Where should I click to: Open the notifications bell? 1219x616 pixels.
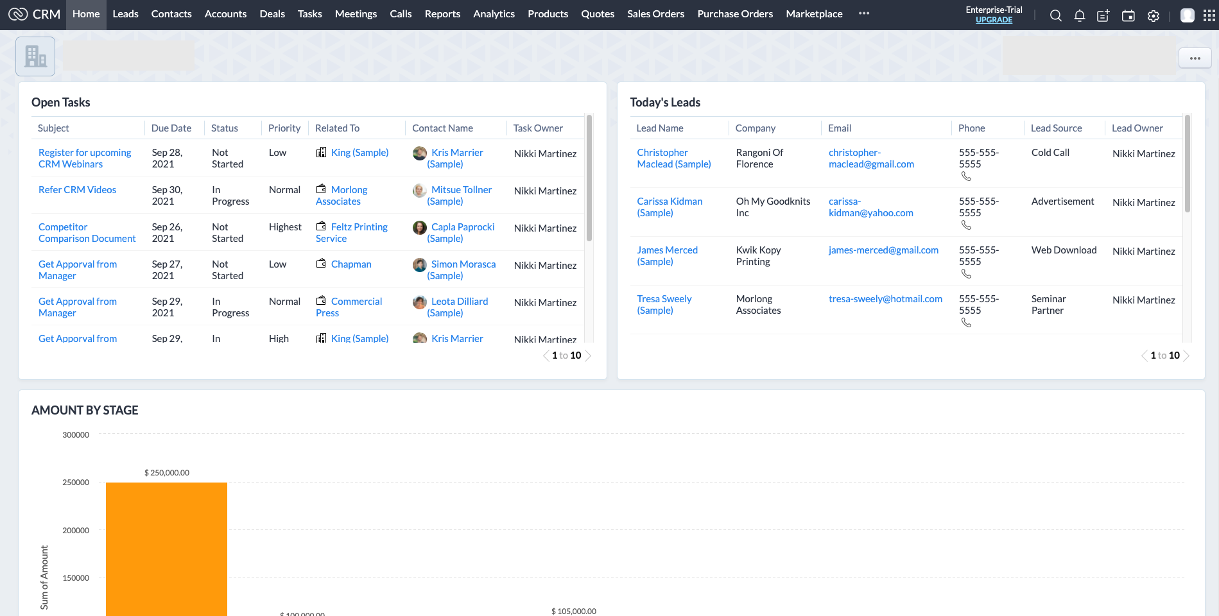(1080, 16)
